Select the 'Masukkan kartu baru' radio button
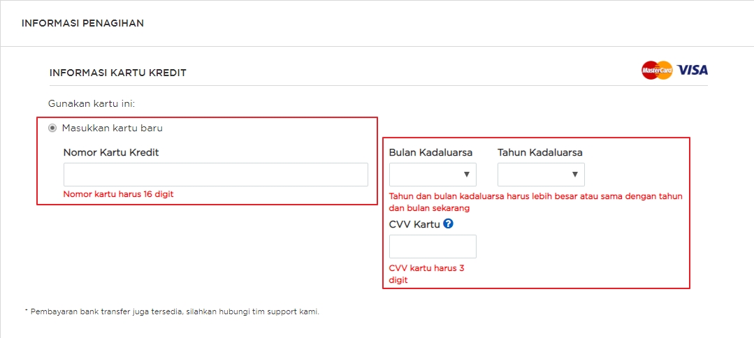Image resolution: width=754 pixels, height=338 pixels. coord(52,128)
